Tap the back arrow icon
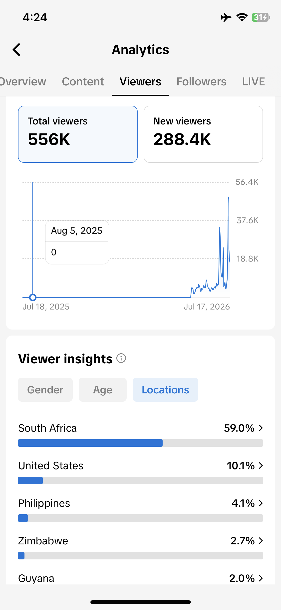281x610 pixels. [x=16, y=50]
